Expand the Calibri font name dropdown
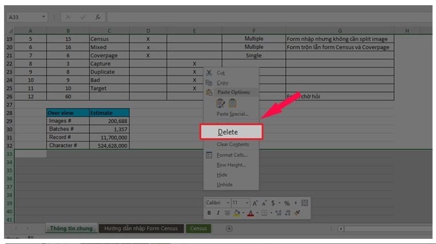436x244 pixels. tap(228, 203)
